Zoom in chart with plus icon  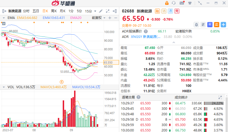[x=110, y=18]
